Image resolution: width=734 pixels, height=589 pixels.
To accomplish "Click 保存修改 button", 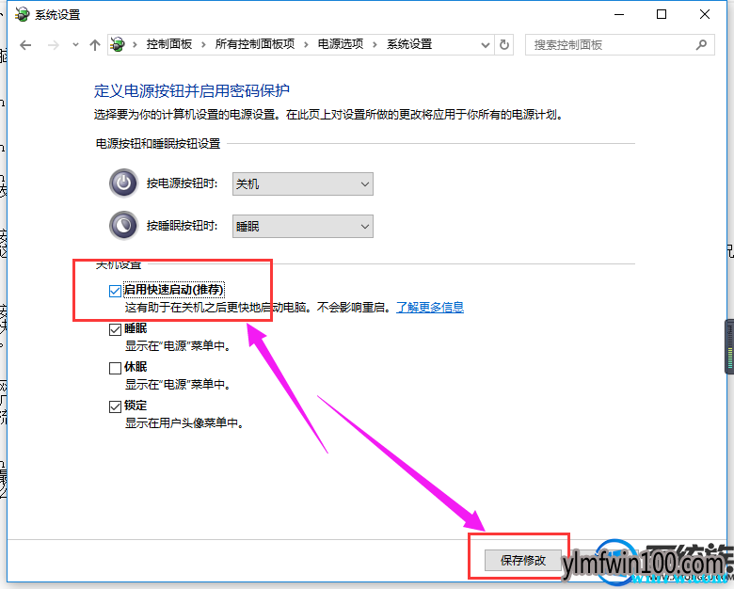I will [523, 560].
